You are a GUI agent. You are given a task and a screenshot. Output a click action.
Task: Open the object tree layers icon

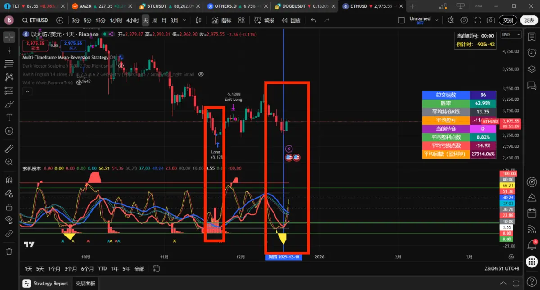(531, 69)
